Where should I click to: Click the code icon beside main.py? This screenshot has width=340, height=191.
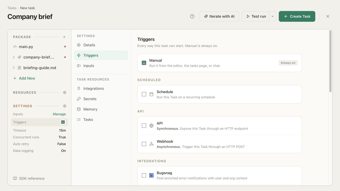click(x=15, y=47)
